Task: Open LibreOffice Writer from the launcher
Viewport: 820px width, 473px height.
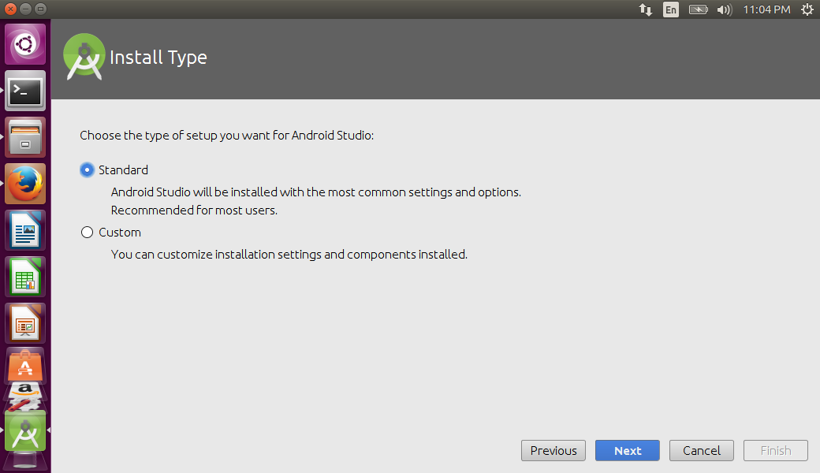Action: coord(25,230)
